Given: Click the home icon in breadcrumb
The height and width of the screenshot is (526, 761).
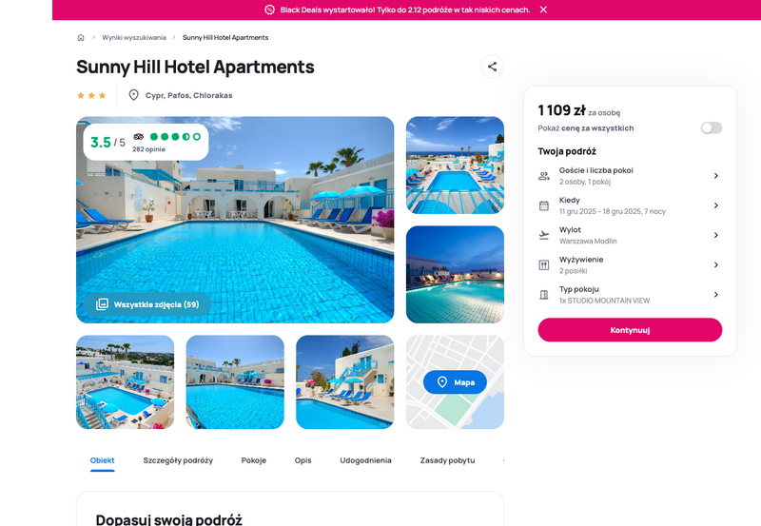Looking at the screenshot, I should pos(81,37).
